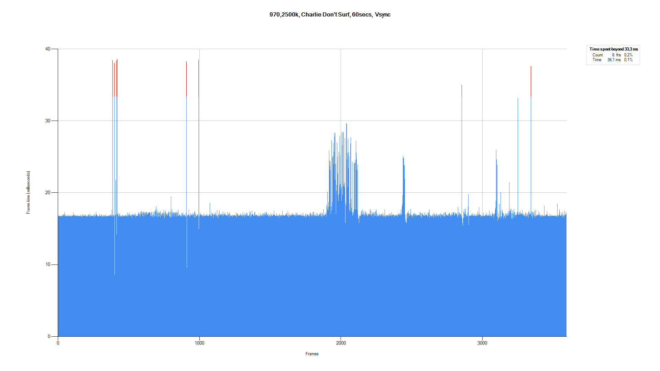Select the Time row showing 36,1 ms
The height and width of the screenshot is (371, 660).
[x=612, y=60]
